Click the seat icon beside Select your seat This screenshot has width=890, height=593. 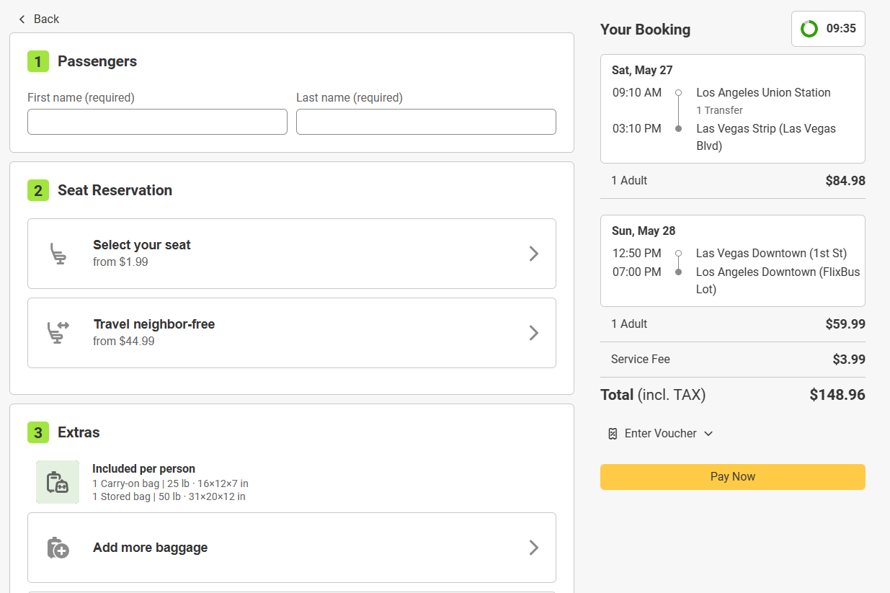coord(58,254)
